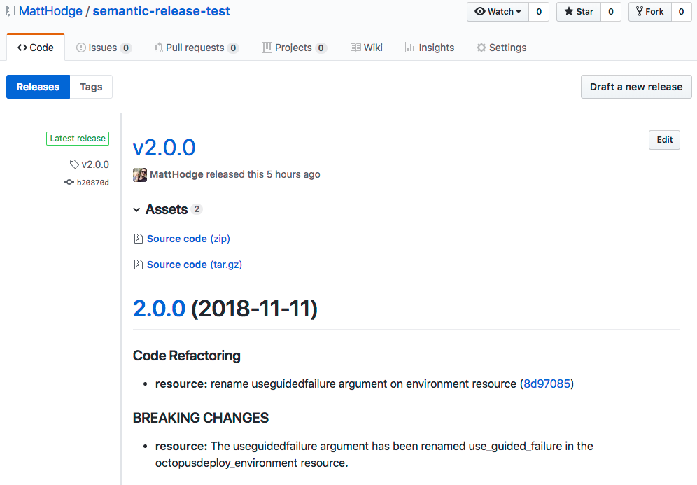Click Draft a new release
697x485 pixels.
[x=635, y=87]
